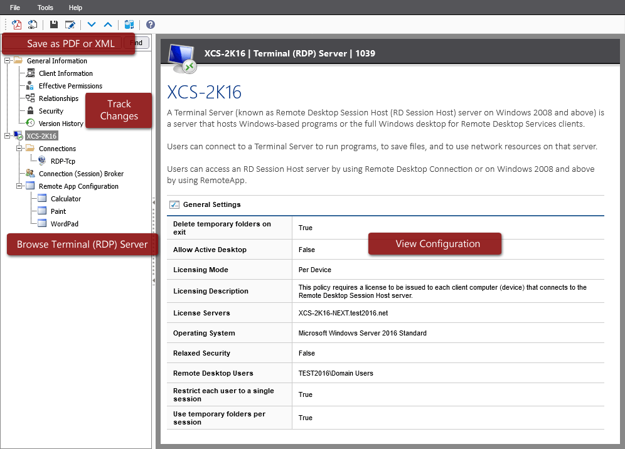
Task: Select the Security padlock icon
Action: [x=30, y=111]
